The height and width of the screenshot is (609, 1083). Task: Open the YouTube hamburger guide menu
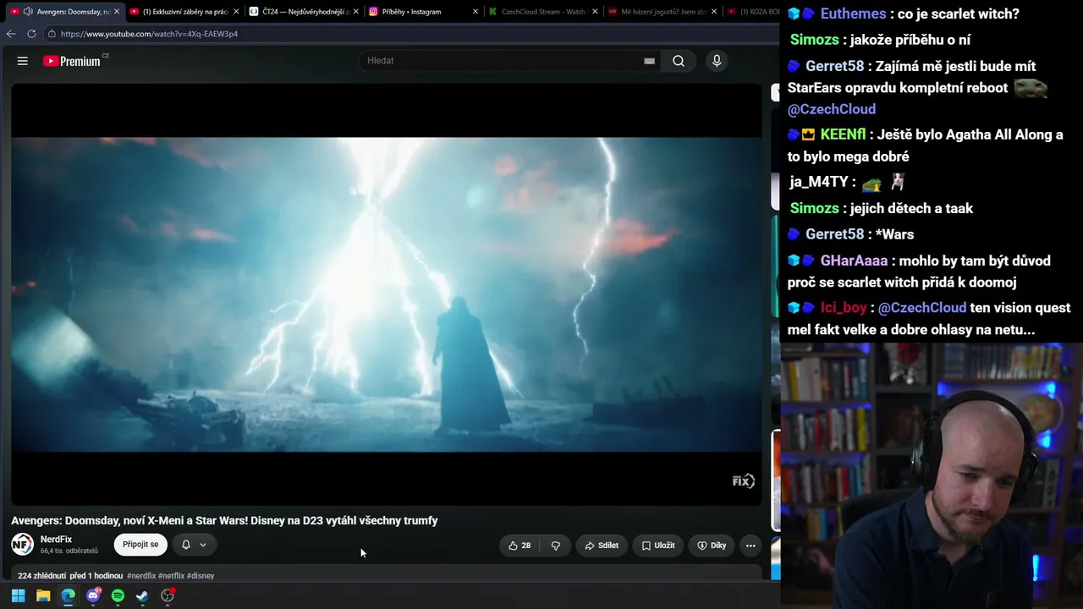[x=23, y=61]
